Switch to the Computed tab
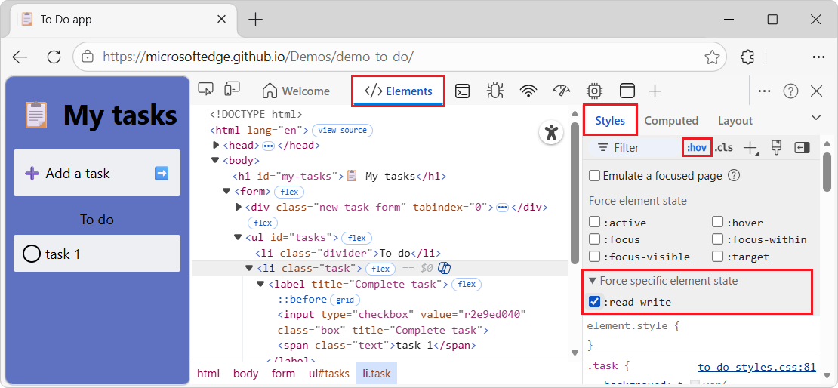 click(670, 121)
